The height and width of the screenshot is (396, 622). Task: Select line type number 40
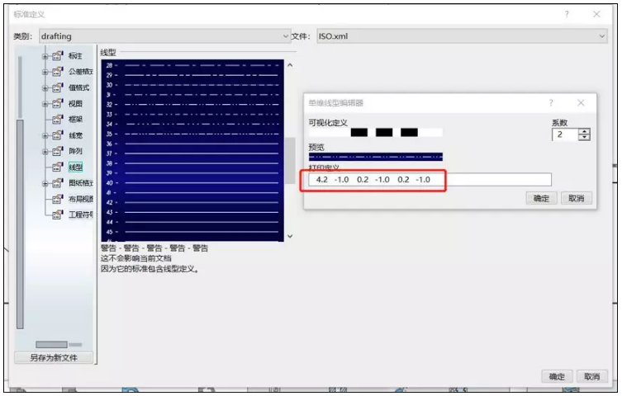click(x=192, y=183)
